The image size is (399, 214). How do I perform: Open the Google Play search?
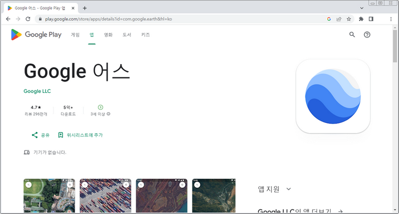tap(352, 35)
